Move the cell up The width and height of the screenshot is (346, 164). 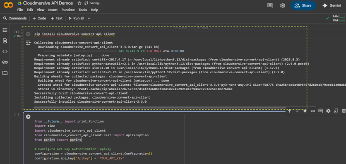(290, 111)
